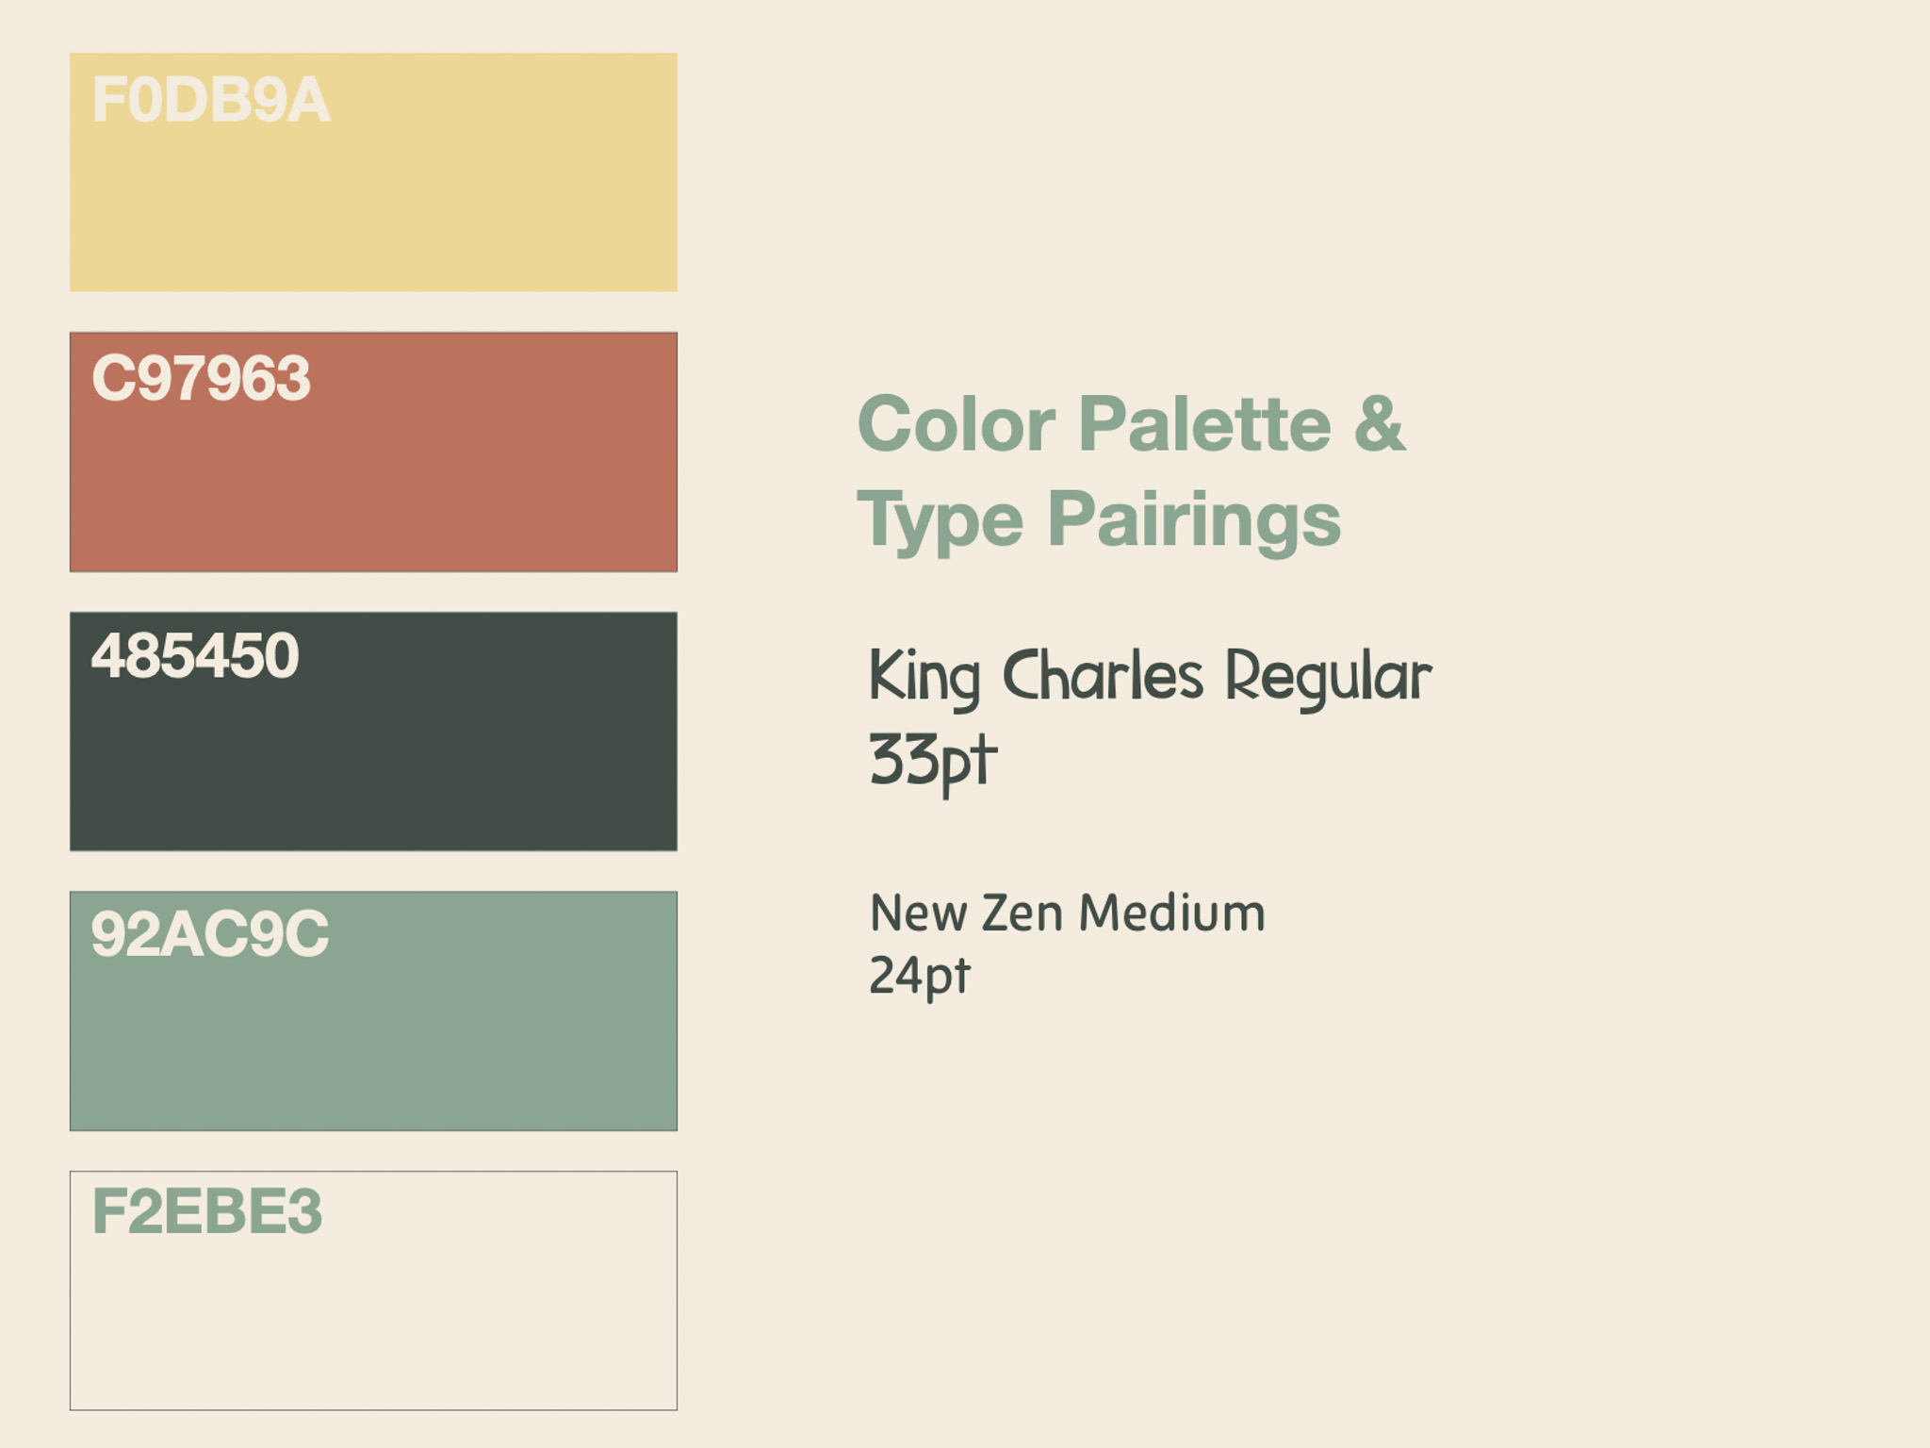1930x1448 pixels.
Task: Click the C97963 hex code label
Action: (201, 379)
